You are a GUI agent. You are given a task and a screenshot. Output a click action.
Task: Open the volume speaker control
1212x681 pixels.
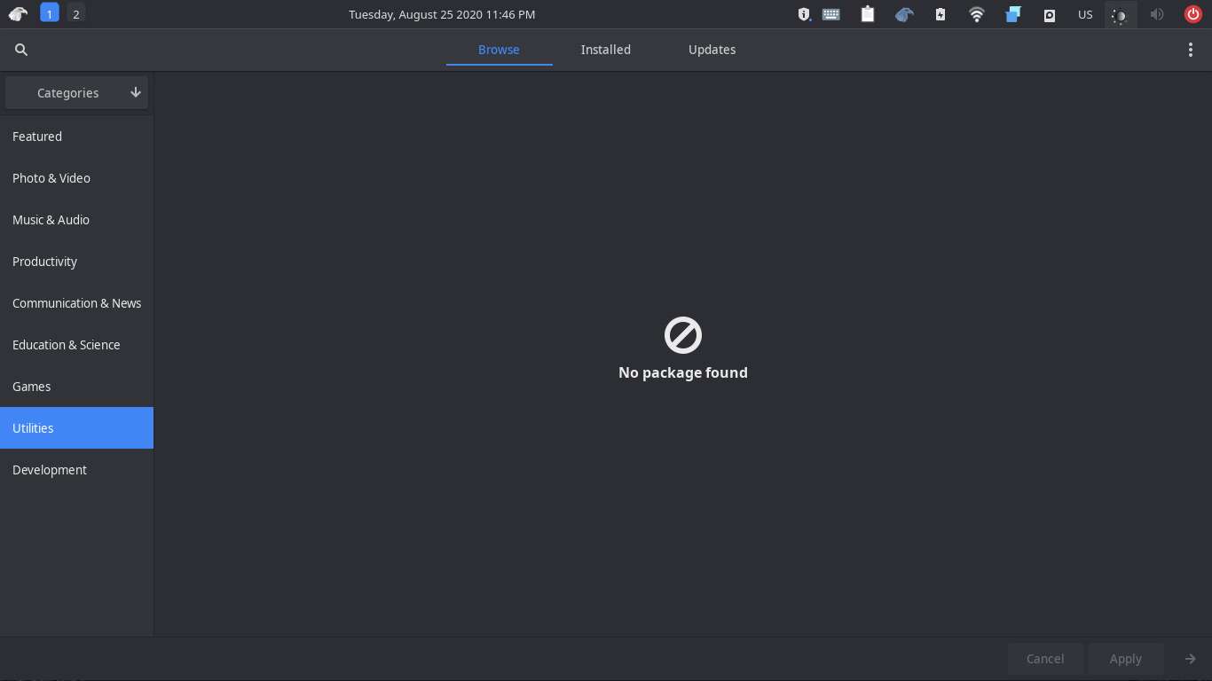tap(1157, 14)
